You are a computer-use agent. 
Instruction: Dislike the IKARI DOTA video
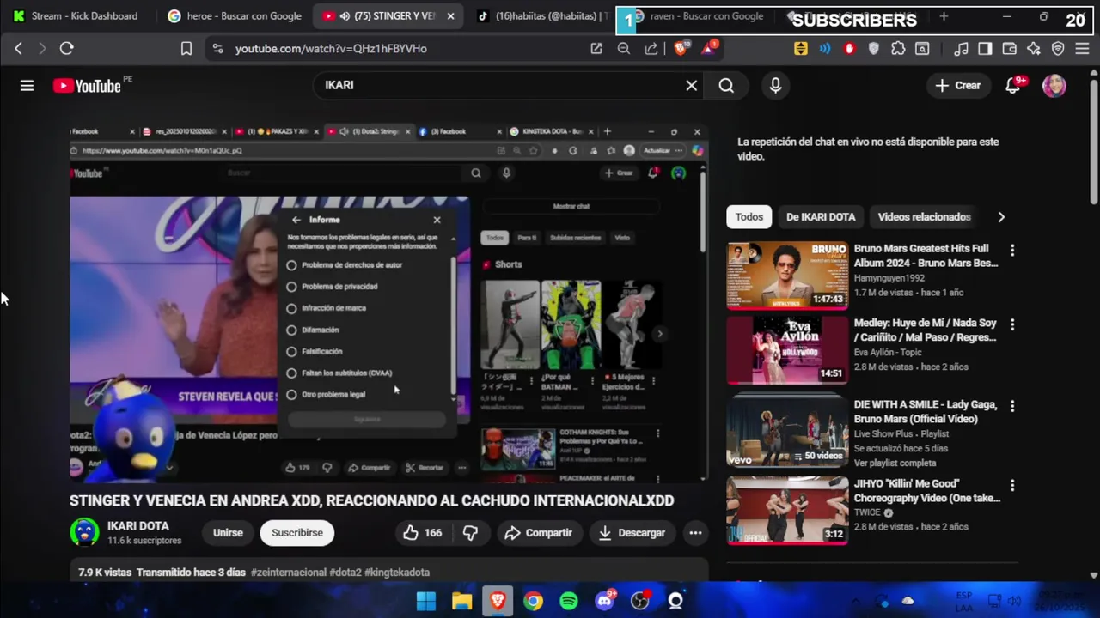tap(470, 533)
